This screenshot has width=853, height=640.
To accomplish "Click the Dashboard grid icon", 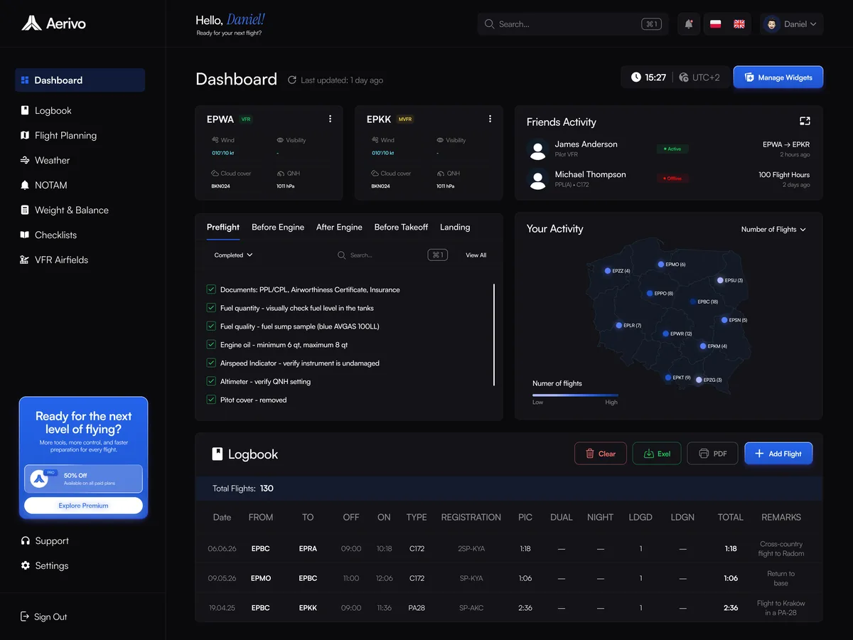I will click(25, 80).
